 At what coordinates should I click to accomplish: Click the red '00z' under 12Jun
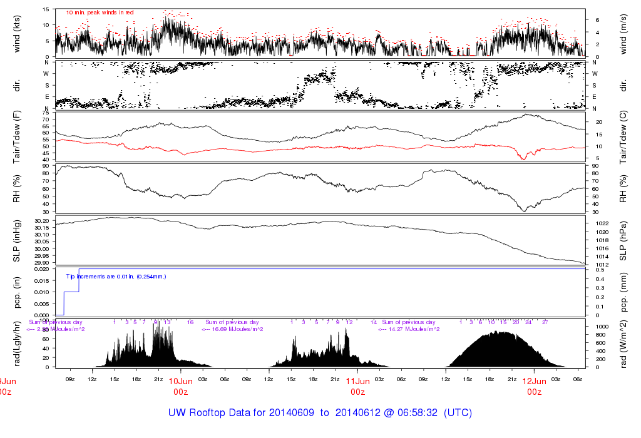coord(535,392)
